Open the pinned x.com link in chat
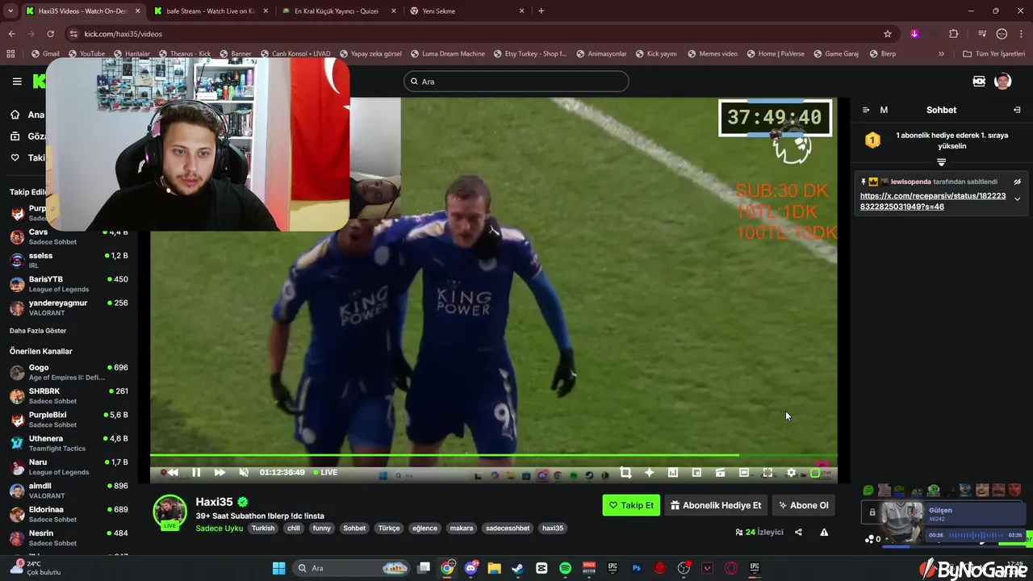The width and height of the screenshot is (1033, 581). (933, 201)
